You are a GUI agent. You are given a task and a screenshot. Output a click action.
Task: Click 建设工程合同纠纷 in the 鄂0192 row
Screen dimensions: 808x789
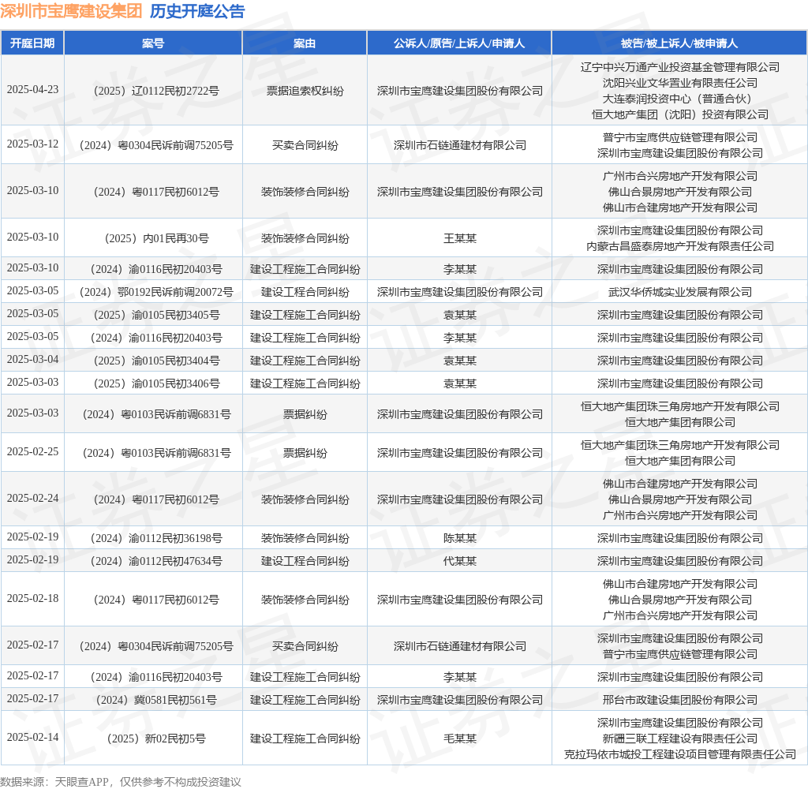(305, 292)
